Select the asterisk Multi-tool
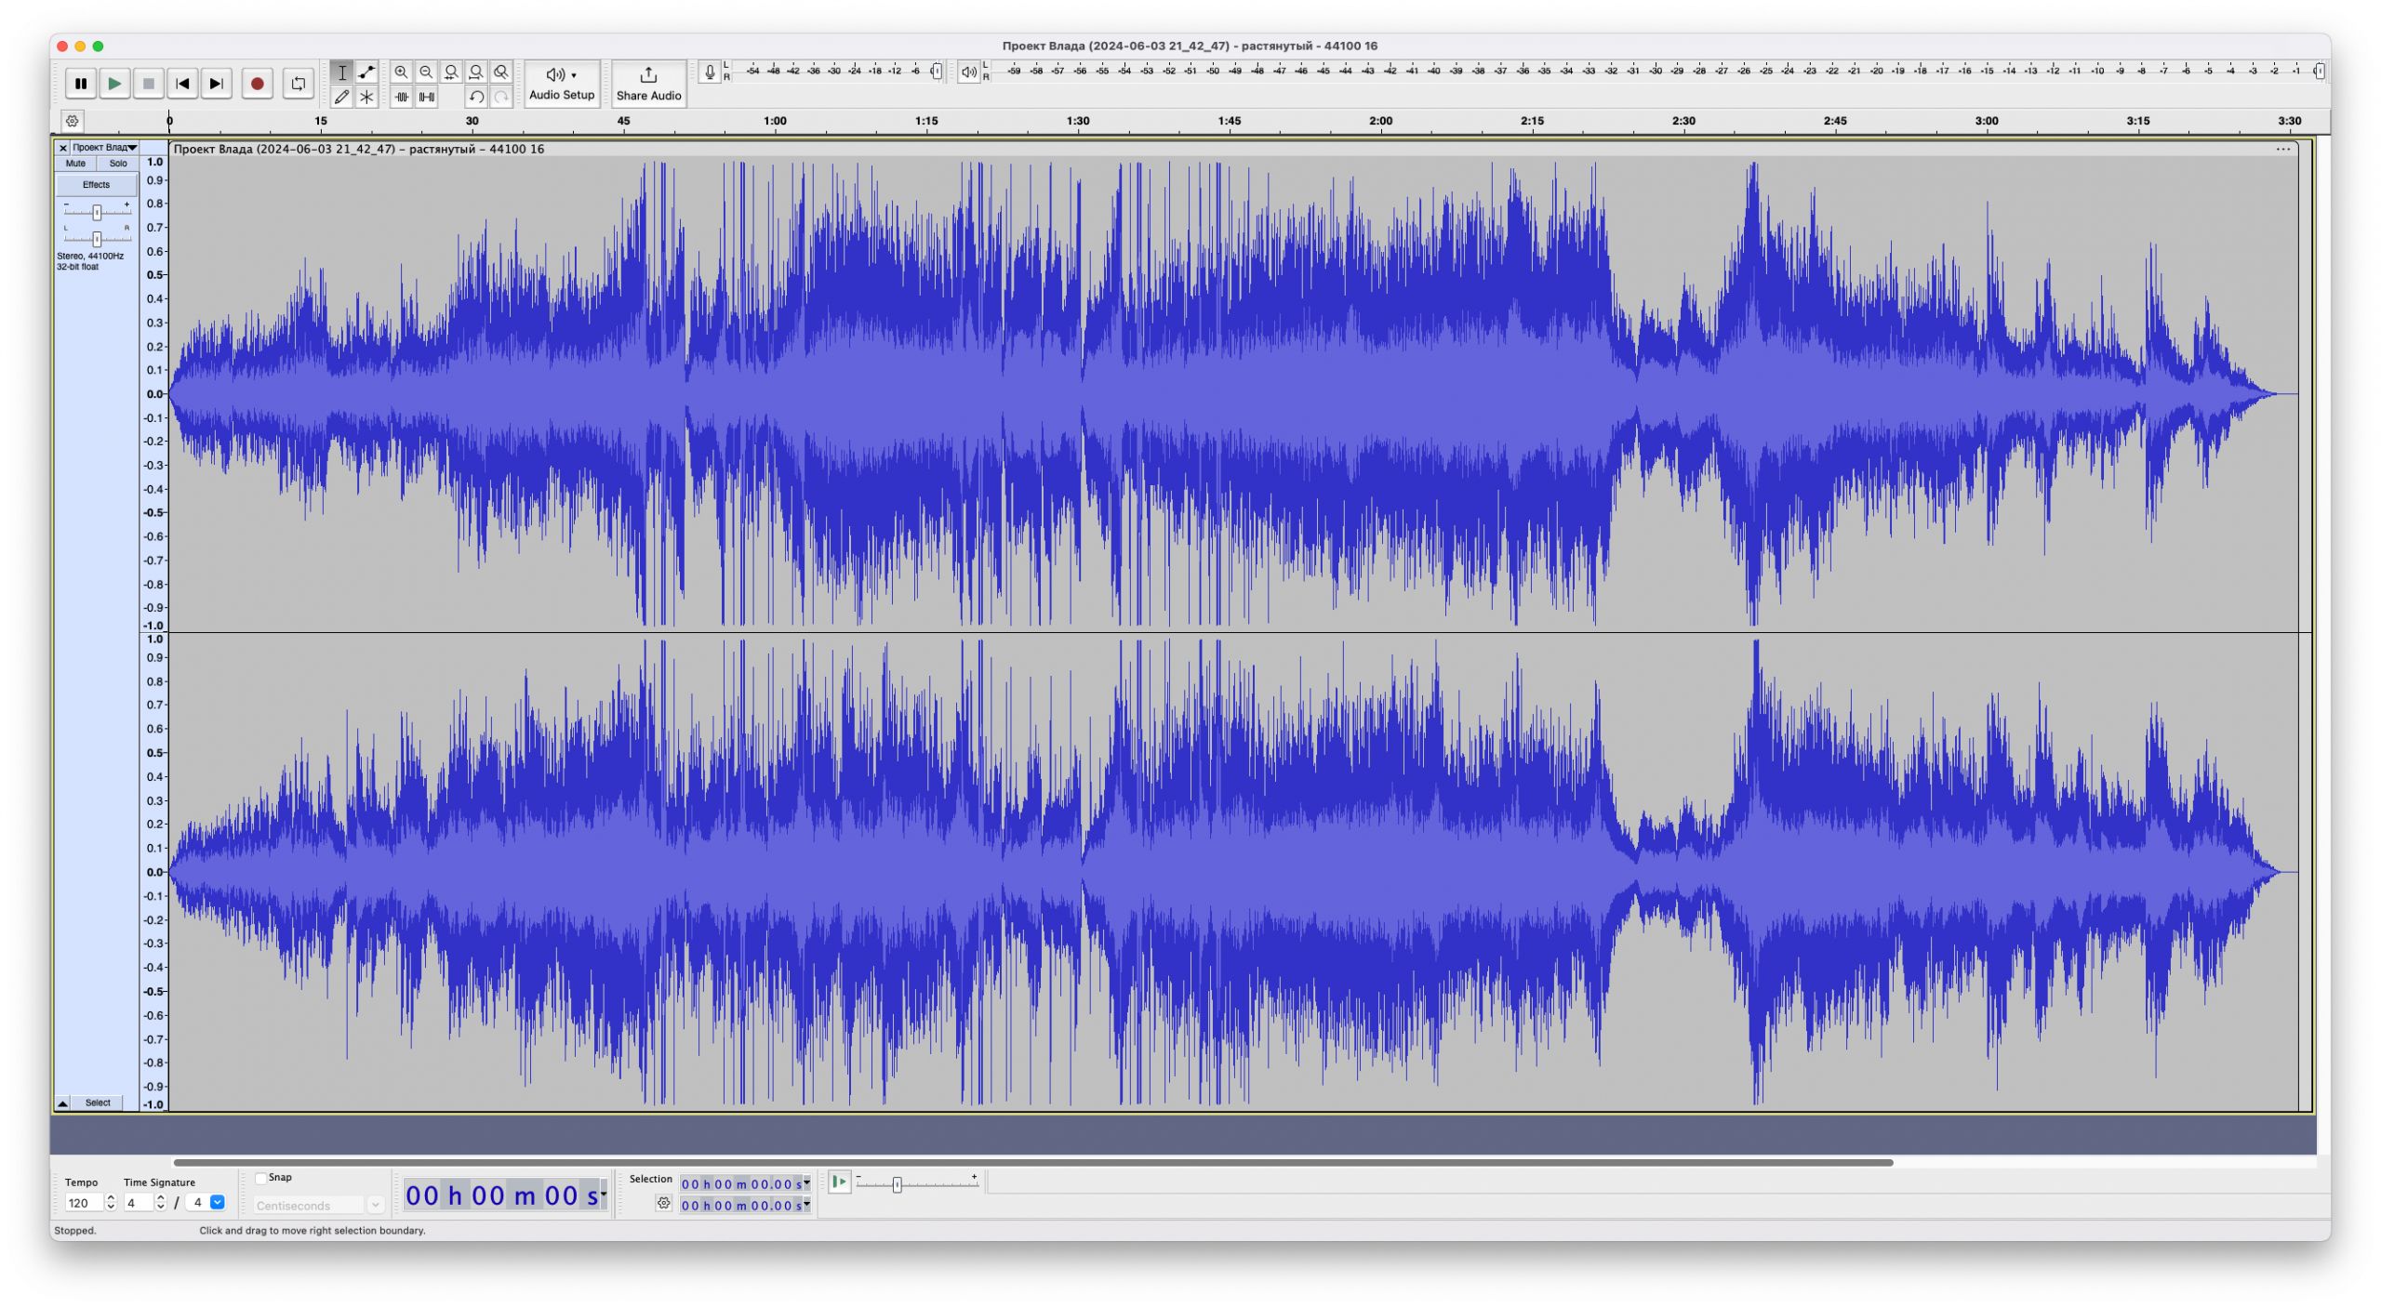 click(366, 97)
